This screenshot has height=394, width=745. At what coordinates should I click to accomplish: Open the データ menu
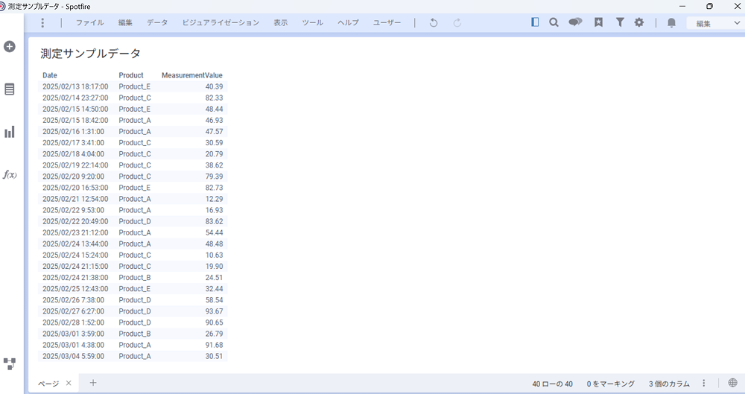pyautogui.click(x=157, y=23)
